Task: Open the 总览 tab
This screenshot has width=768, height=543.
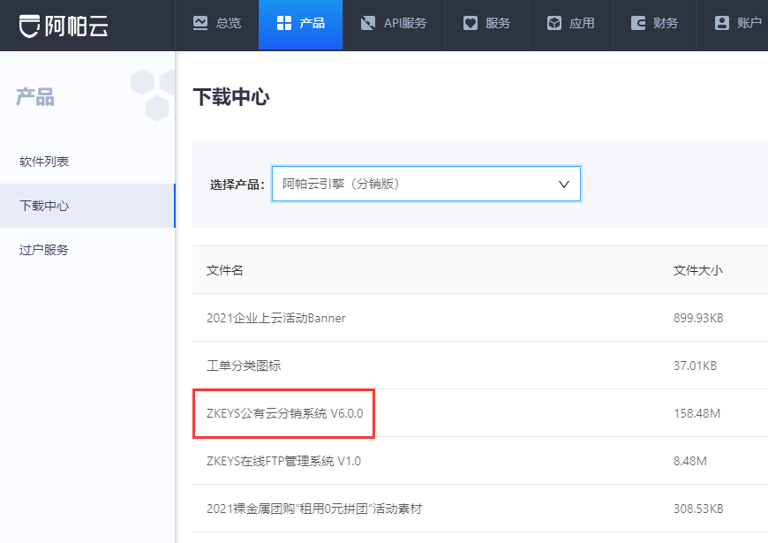Action: pos(217,25)
